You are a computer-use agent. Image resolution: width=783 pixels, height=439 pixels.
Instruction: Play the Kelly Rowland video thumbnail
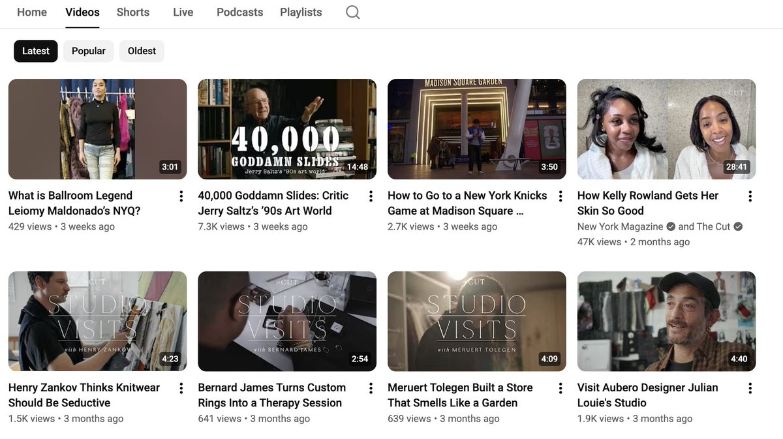(667, 129)
